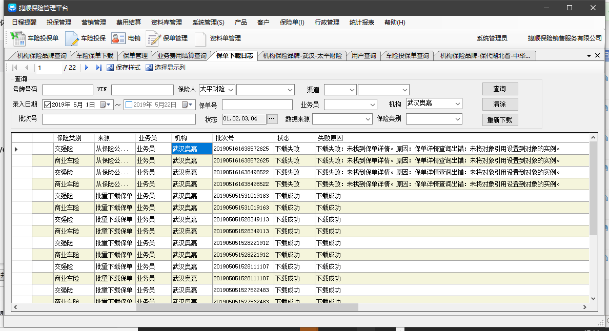Switch to the 车险保单下载 tab
This screenshot has width=609, height=331.
95,56
